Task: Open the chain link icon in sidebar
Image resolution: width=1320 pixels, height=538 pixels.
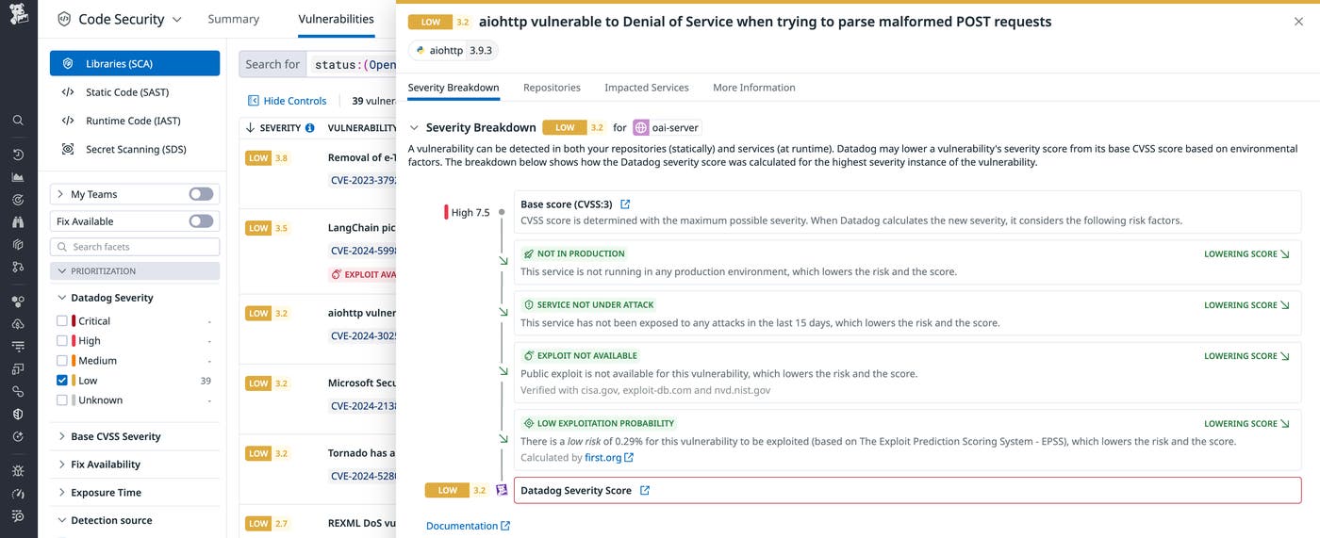Action: (18, 392)
